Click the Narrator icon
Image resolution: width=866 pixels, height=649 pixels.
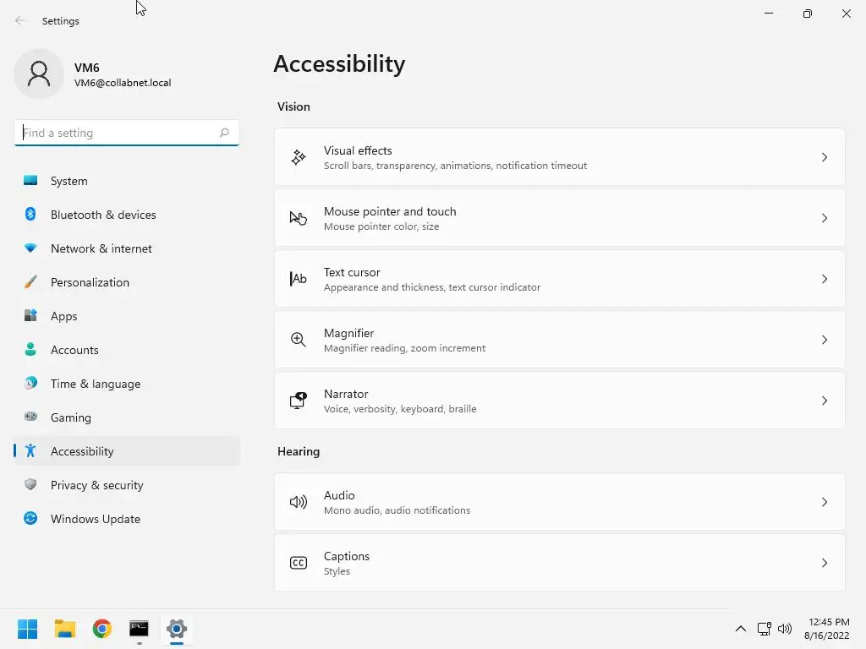tap(299, 401)
